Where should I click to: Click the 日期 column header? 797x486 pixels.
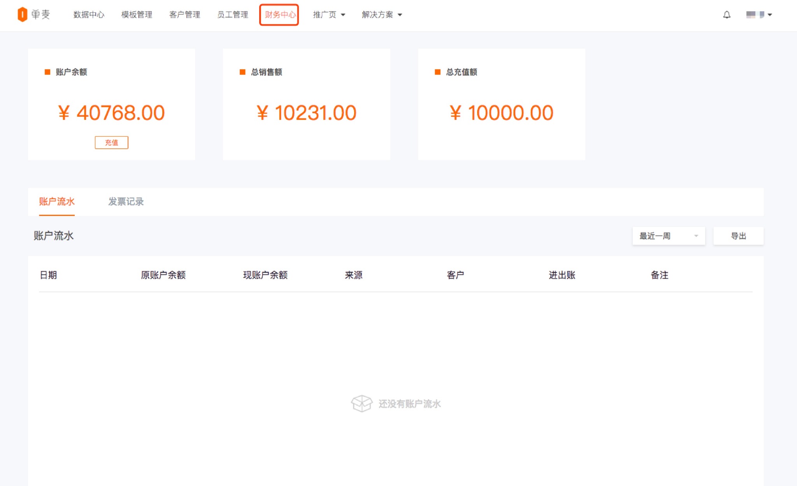click(x=49, y=275)
